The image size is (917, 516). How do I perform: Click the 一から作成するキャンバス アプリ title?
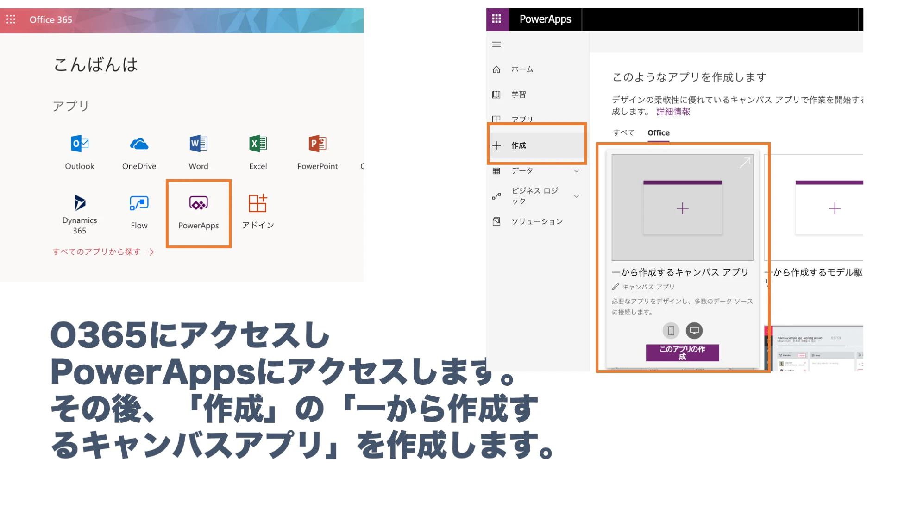(680, 272)
